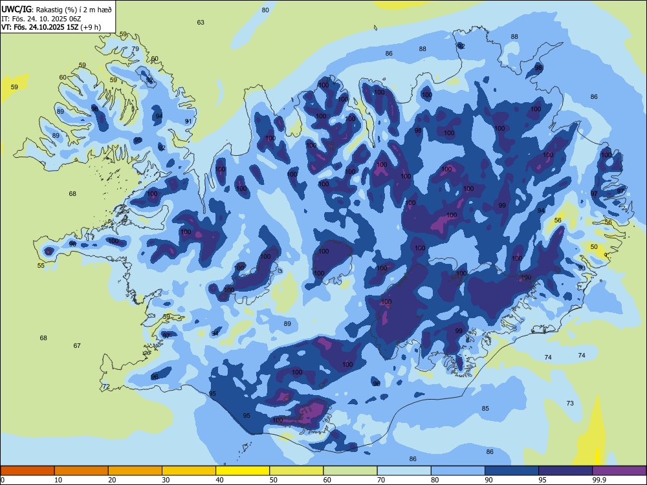Click the pale yellow-green 50–60 legend swatch
647x485 pixels.
pyautogui.click(x=296, y=471)
